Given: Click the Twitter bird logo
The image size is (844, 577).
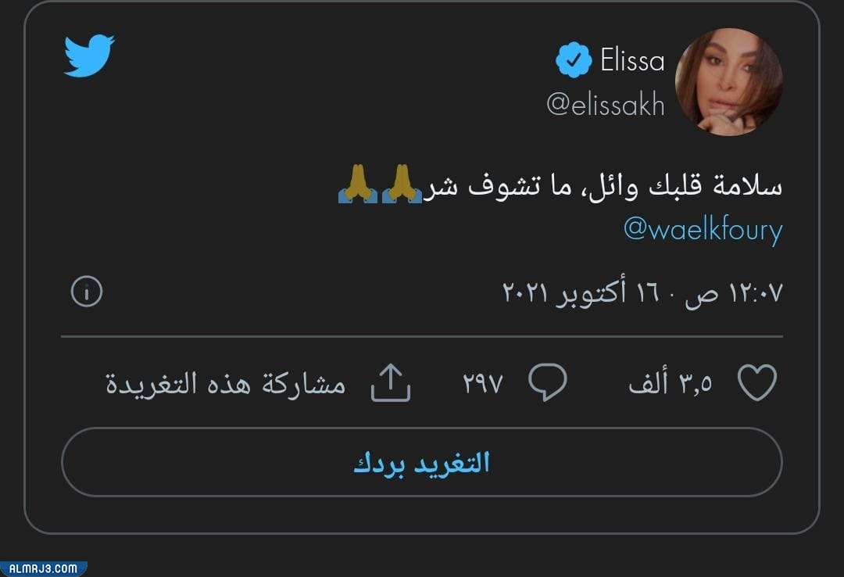Looking at the screenshot, I should pyautogui.click(x=88, y=56).
